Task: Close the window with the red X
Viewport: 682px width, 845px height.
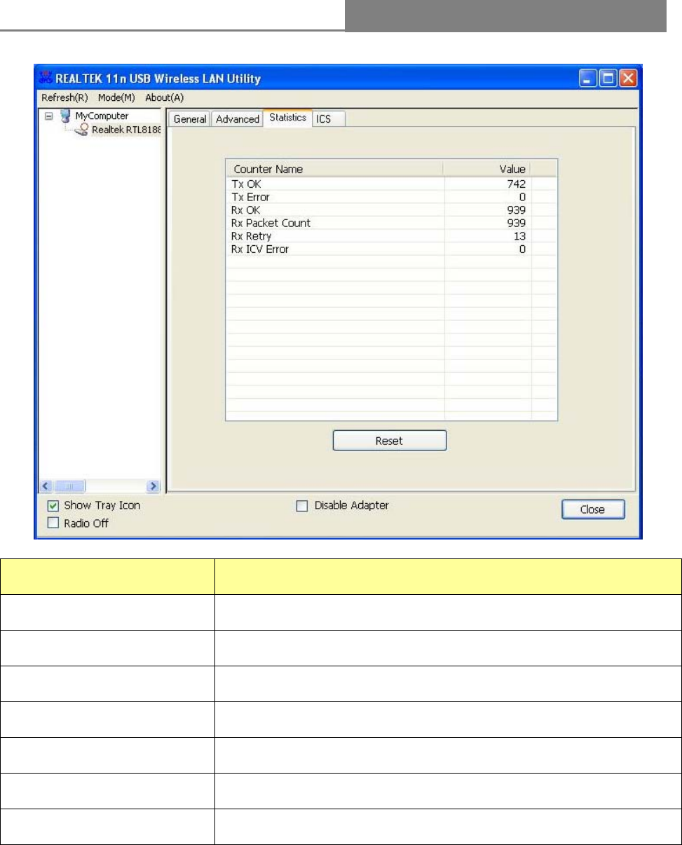Action: 627,78
